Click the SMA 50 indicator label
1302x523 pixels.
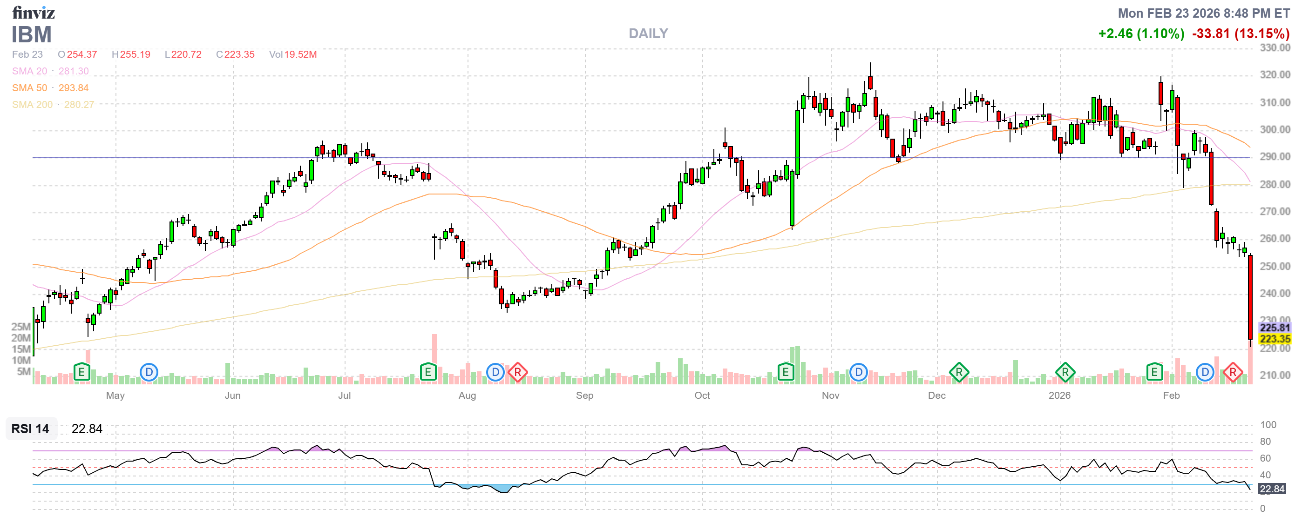tap(29, 88)
